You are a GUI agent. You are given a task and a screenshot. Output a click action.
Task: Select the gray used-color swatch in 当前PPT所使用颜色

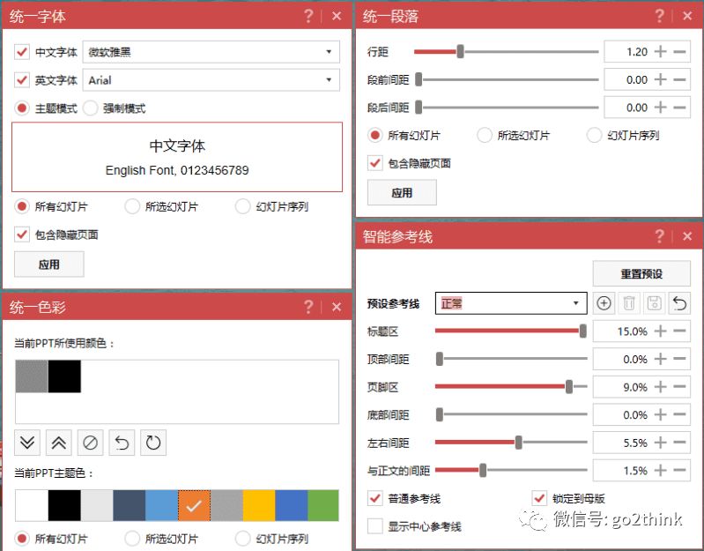click(x=32, y=376)
